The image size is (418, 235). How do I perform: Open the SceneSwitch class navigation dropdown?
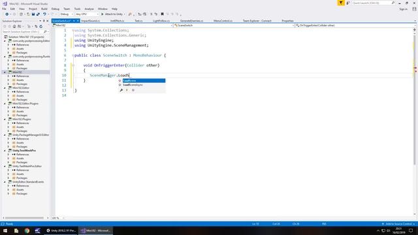[234, 25]
